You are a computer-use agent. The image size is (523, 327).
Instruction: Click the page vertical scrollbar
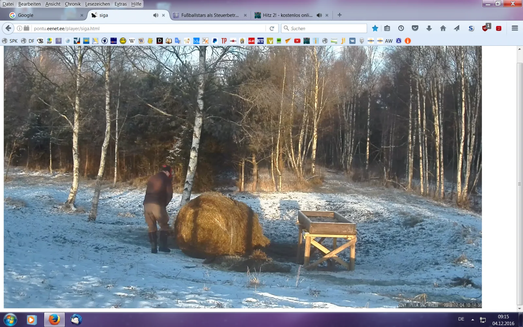(x=519, y=183)
